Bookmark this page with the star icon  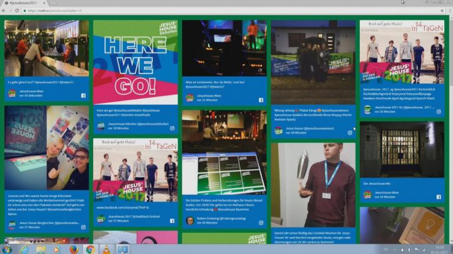click(x=441, y=11)
